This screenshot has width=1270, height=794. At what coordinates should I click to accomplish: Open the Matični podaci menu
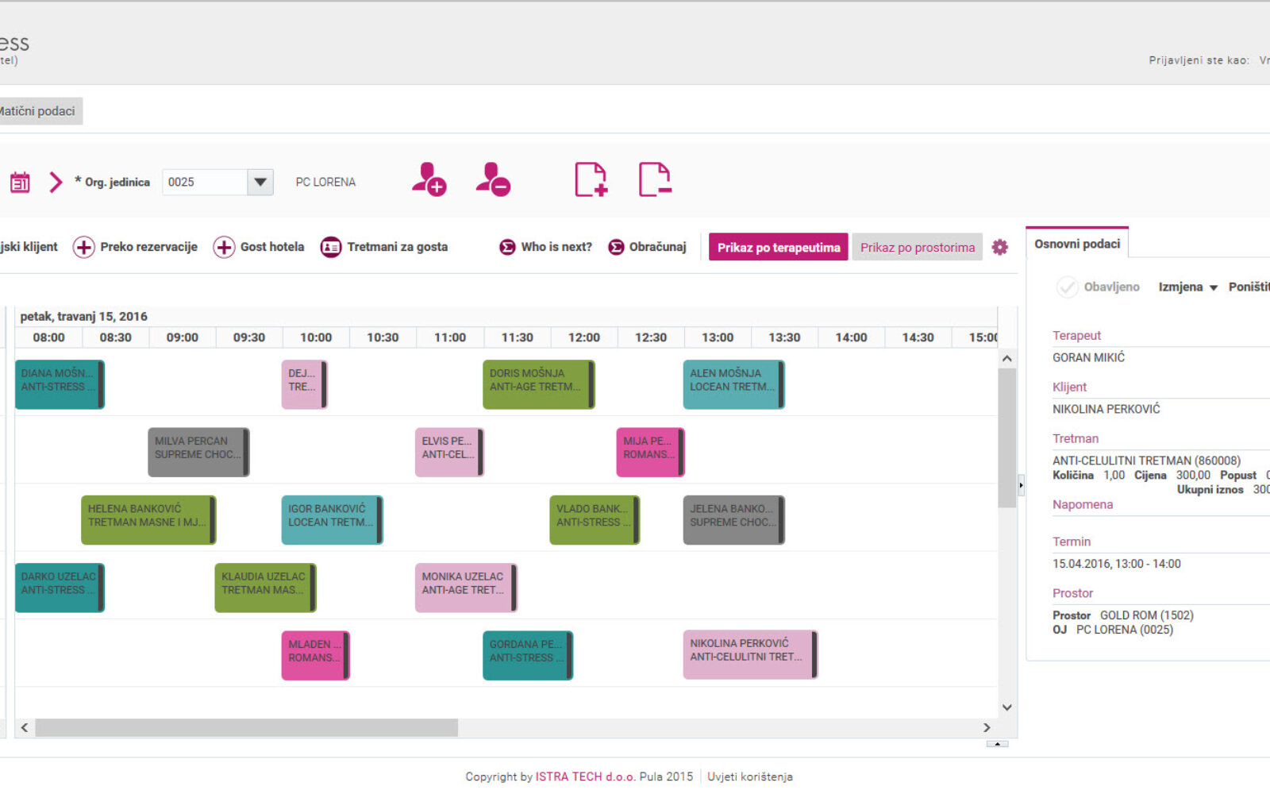click(37, 111)
